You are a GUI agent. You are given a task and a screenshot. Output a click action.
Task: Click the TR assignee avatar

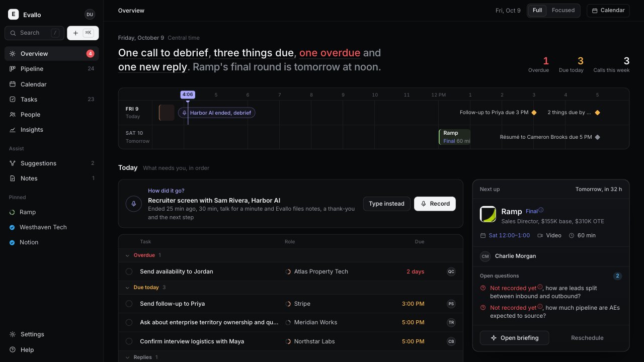(x=451, y=322)
